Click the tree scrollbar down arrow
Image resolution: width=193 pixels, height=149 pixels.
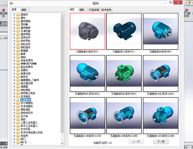[62, 144]
